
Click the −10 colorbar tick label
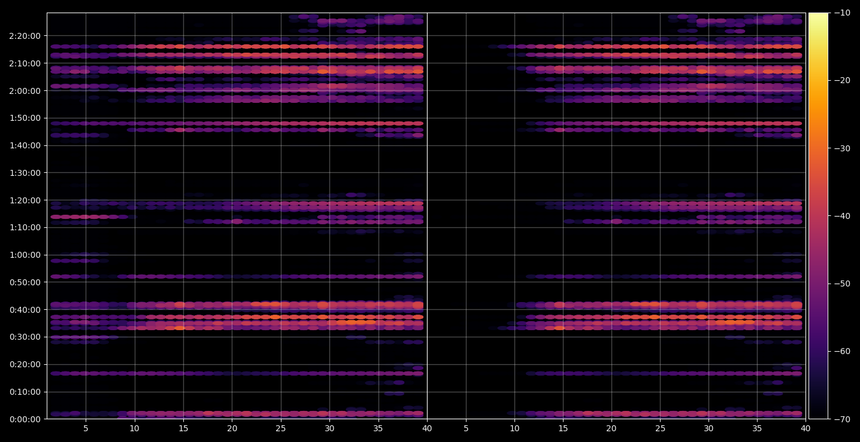point(842,13)
